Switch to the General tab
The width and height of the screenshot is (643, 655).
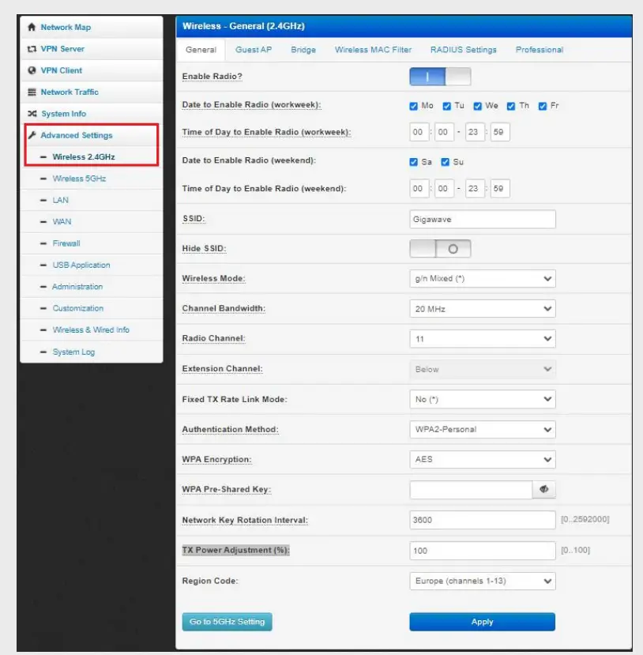click(x=201, y=50)
